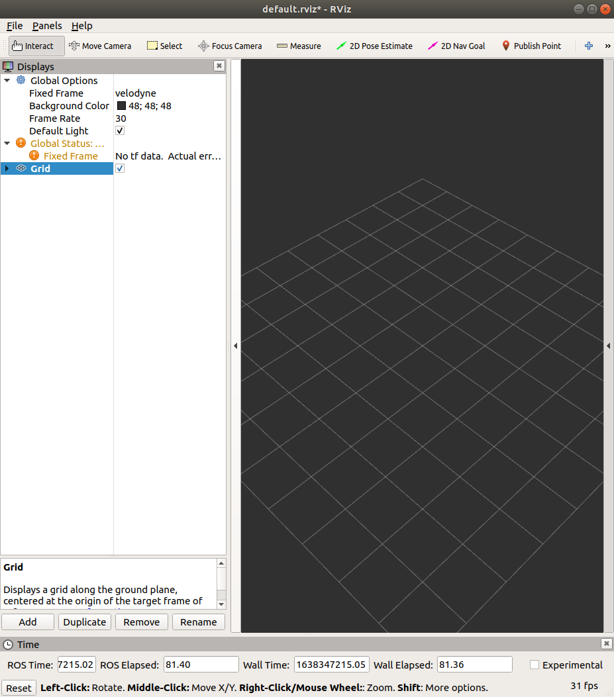Click the 31 fps indicator
The image size is (614, 697).
584,686
